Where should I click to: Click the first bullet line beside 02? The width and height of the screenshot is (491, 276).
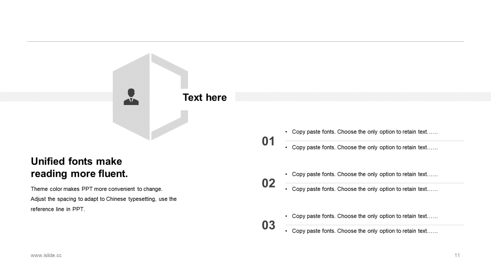click(364, 174)
